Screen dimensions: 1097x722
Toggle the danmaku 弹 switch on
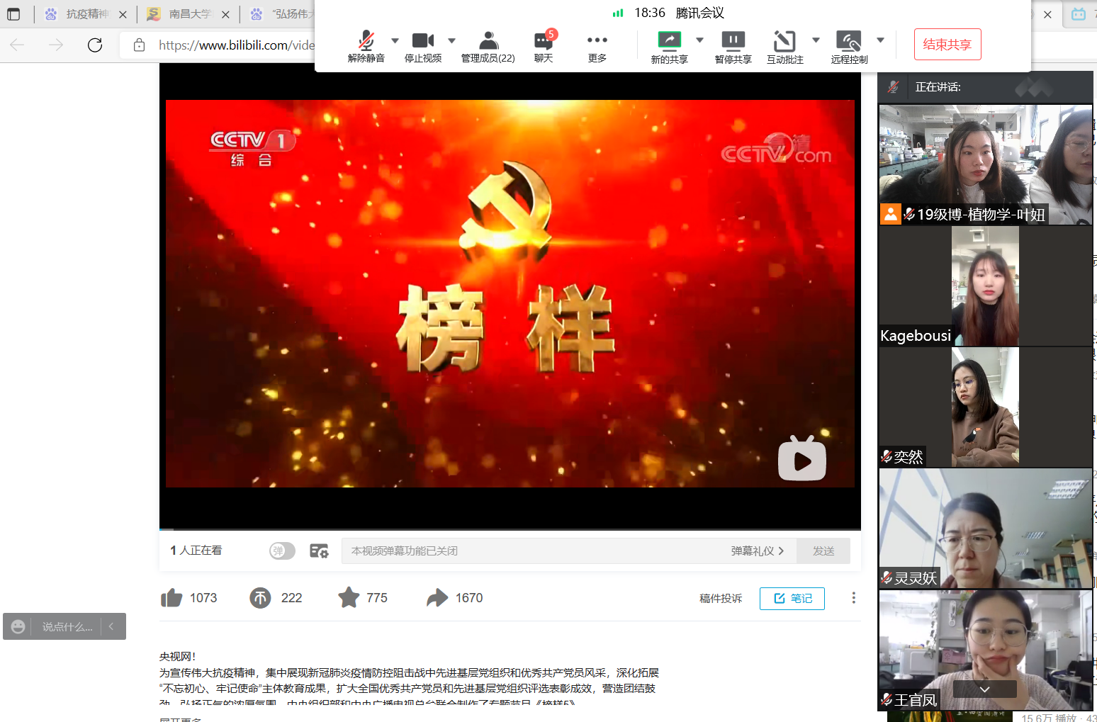tap(281, 551)
